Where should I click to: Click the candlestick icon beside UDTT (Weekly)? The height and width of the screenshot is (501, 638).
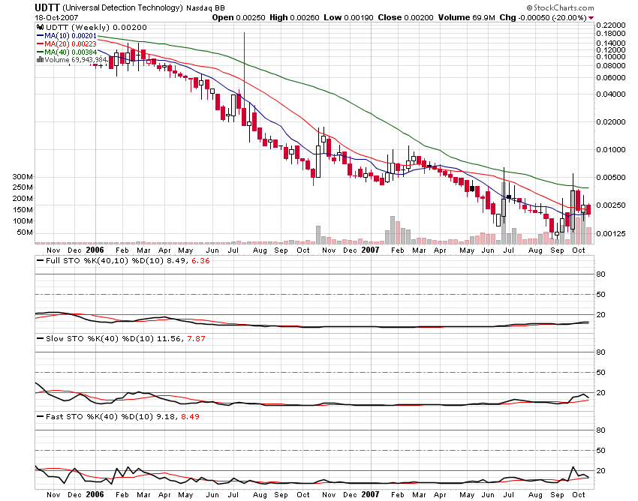pyautogui.click(x=39, y=27)
